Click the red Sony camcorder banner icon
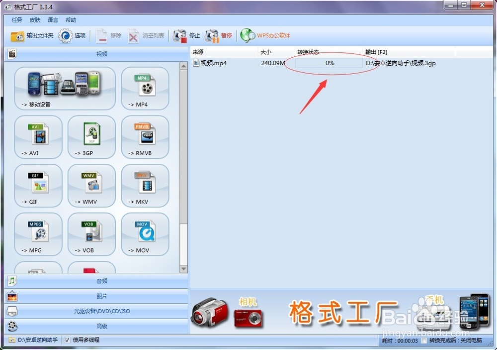The image size is (497, 350). [209, 313]
